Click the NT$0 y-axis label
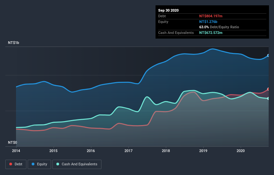The width and height of the screenshot is (274, 175). coord(13,142)
